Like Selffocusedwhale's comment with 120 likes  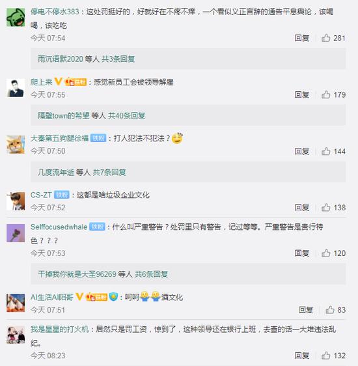tap(326, 253)
